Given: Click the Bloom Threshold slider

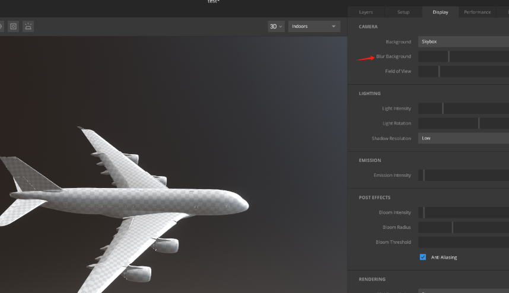Looking at the screenshot, I should pos(463,243).
